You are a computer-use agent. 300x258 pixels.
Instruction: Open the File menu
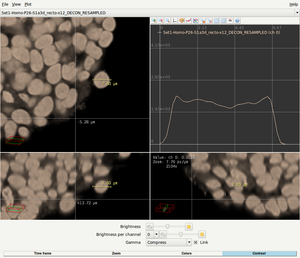5,4
